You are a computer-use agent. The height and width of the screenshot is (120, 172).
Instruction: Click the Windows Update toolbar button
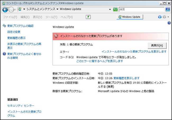tap(130, 17)
